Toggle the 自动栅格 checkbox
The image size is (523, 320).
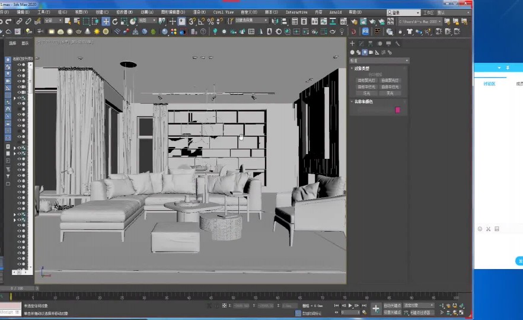click(x=375, y=75)
